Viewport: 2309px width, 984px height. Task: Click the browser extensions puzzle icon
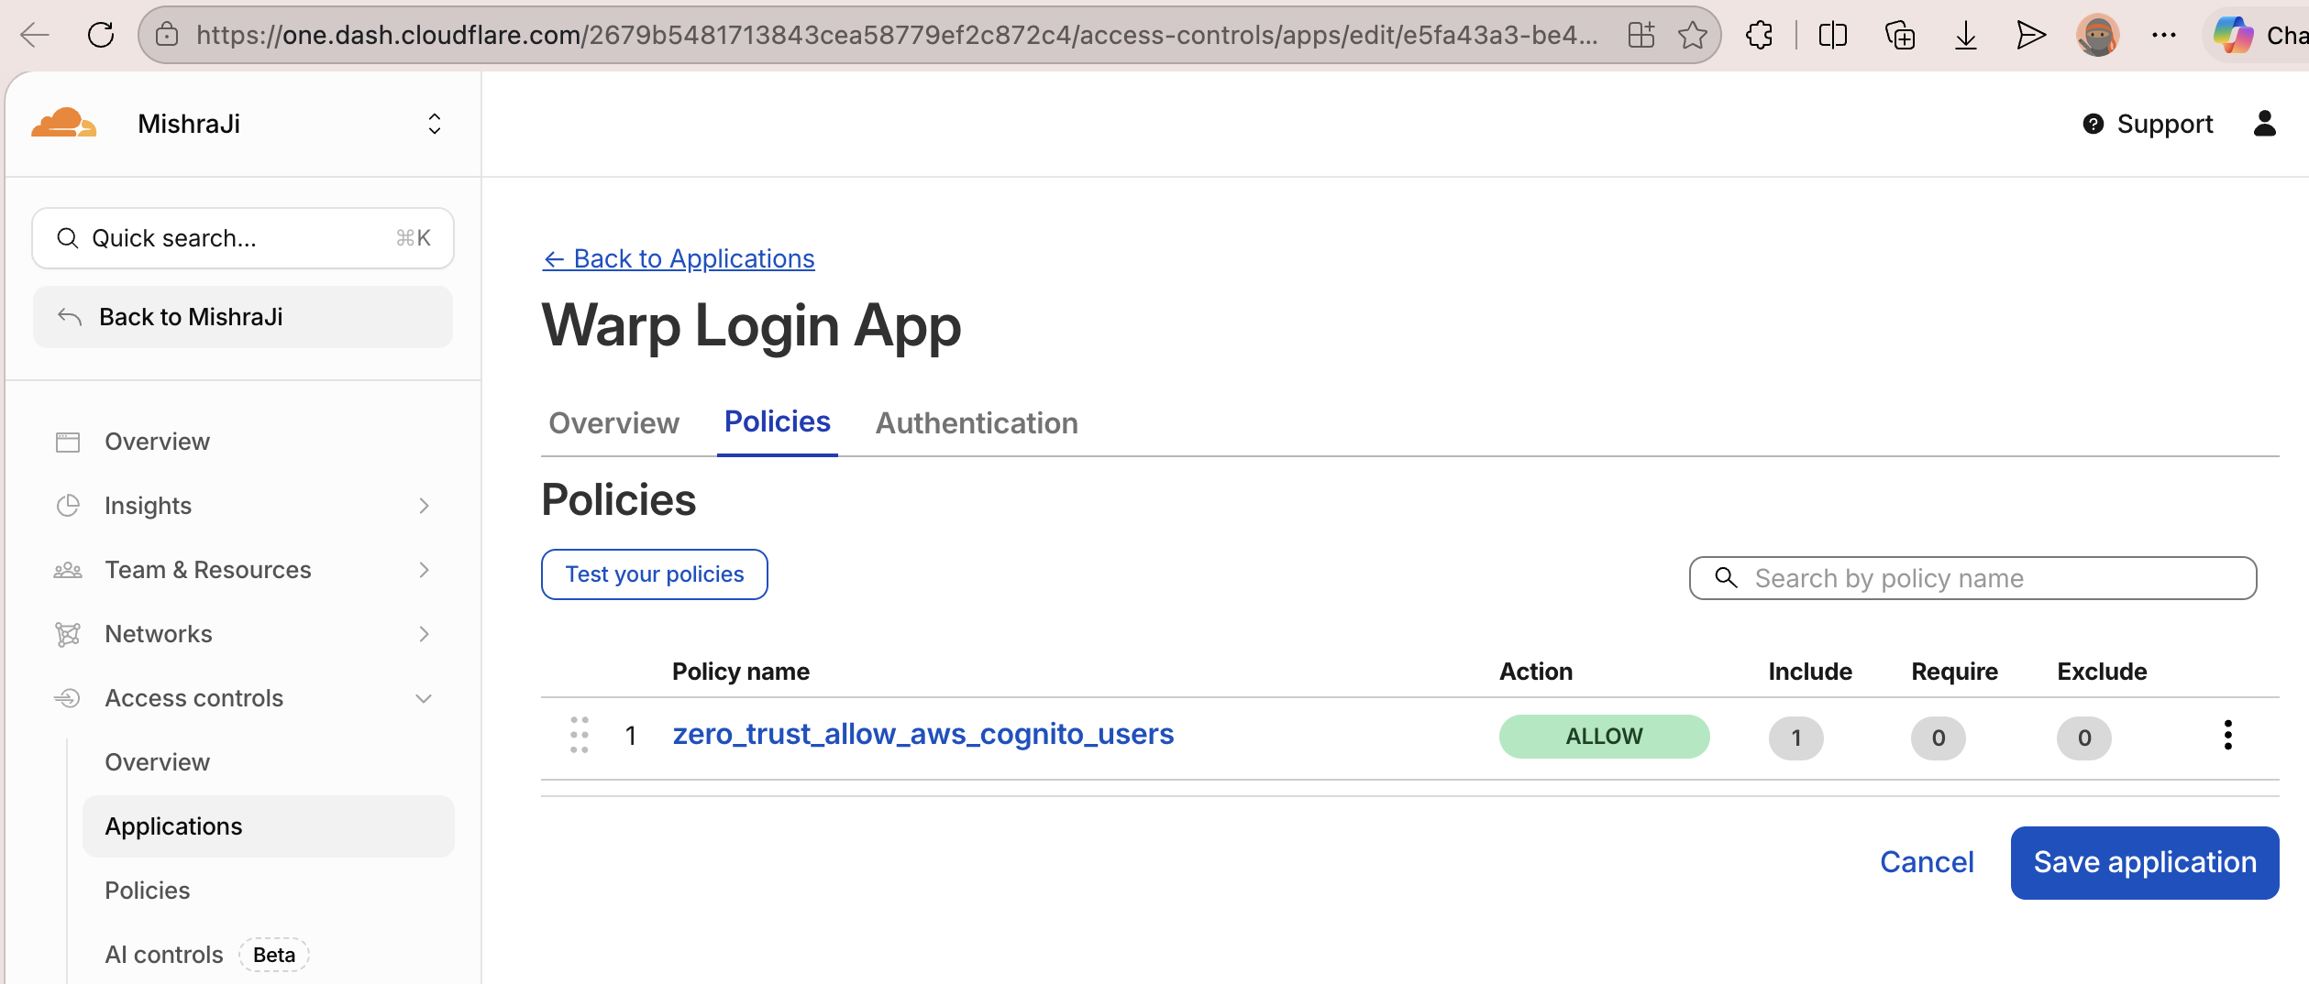tap(1760, 35)
